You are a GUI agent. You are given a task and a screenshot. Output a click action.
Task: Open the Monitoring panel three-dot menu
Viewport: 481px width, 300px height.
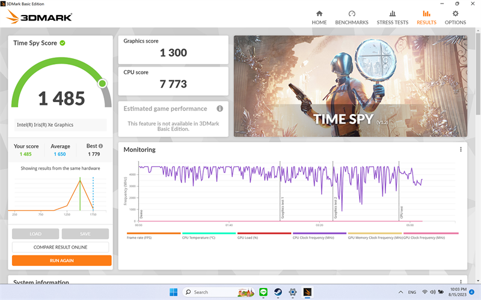click(x=461, y=149)
